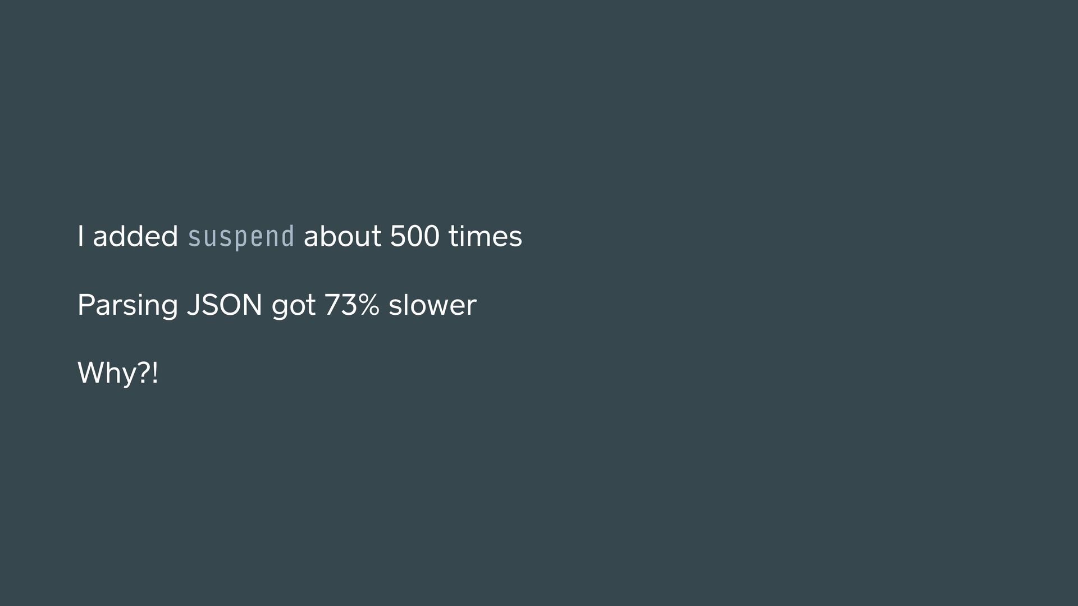Click the word "added" on the first line
1078x606 pixels.
tap(135, 236)
